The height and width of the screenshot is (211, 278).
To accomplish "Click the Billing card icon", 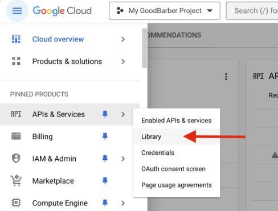I will 16,136.
